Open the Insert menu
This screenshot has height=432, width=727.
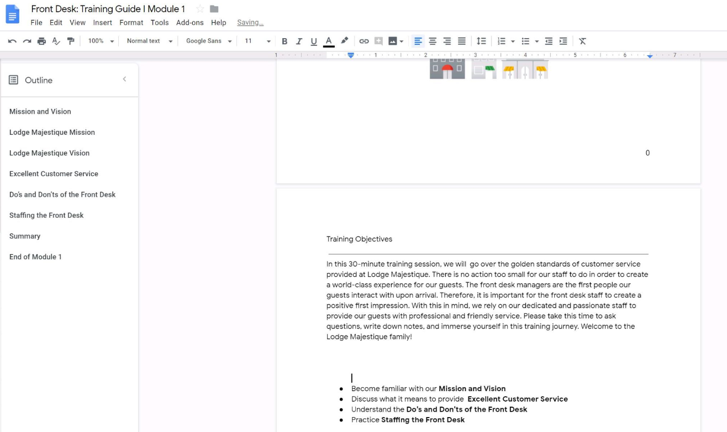coord(103,23)
